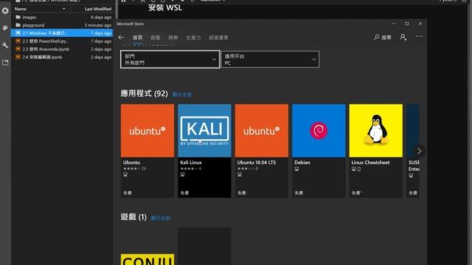Open the user account icon in Microsoft Store
Image resolution: width=472 pixels, height=265 pixels.
[403, 37]
